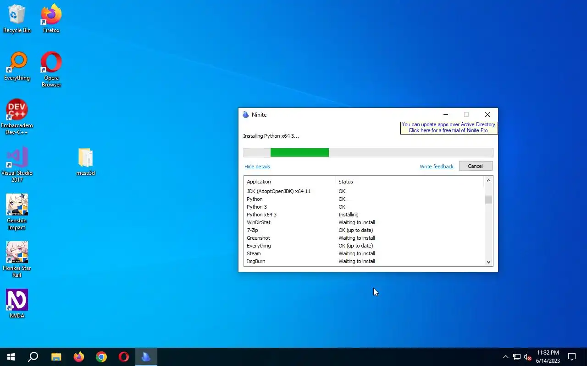Open Firefox from the taskbar
Screen dimensions: 587x366
pyautogui.click(x=78, y=357)
